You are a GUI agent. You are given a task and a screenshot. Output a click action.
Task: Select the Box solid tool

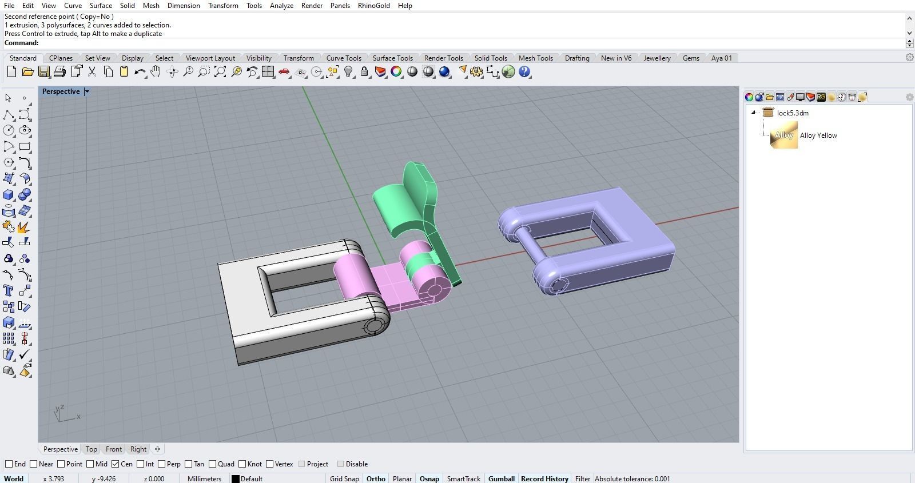click(9, 194)
